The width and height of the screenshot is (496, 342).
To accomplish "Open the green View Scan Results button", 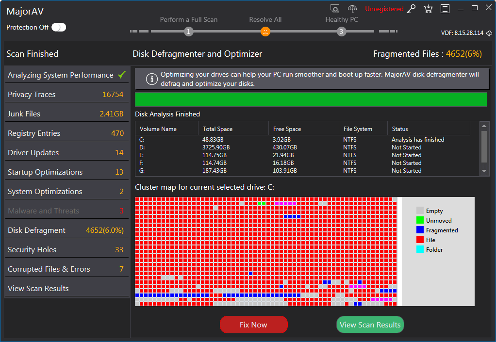I will (x=370, y=325).
